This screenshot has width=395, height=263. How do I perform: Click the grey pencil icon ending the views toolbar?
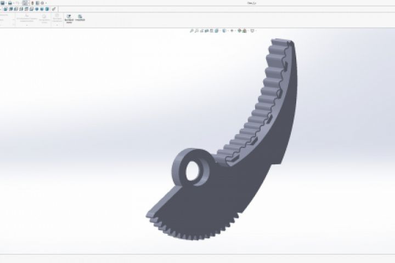point(54,9)
